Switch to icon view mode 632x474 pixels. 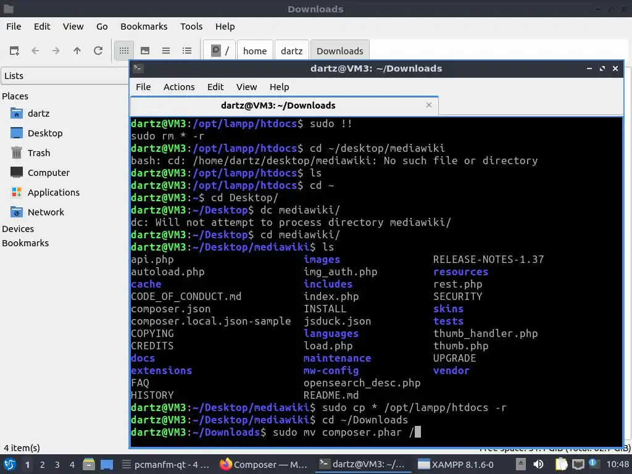[123, 51]
